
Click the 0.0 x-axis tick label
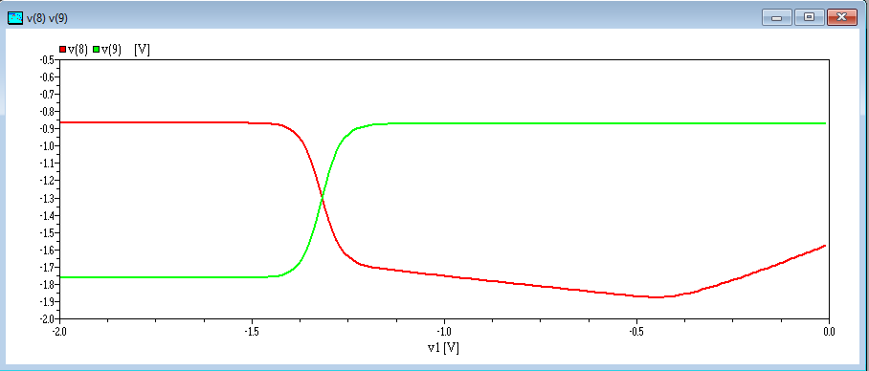pyautogui.click(x=829, y=331)
